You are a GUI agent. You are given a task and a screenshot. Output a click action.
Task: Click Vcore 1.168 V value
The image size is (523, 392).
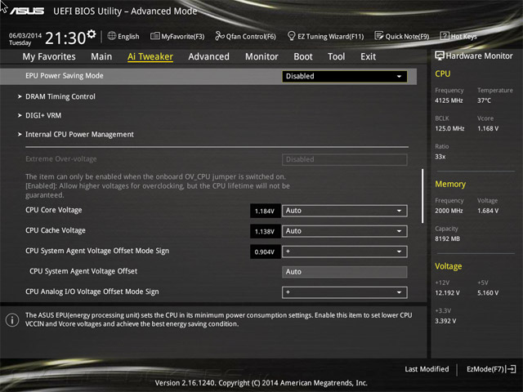[488, 128]
